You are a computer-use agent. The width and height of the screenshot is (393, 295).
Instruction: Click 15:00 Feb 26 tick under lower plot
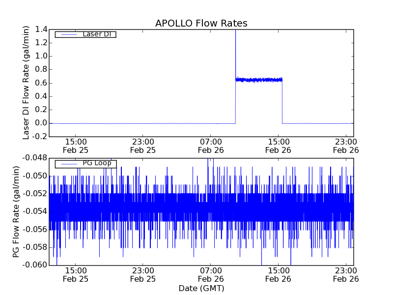click(x=278, y=274)
